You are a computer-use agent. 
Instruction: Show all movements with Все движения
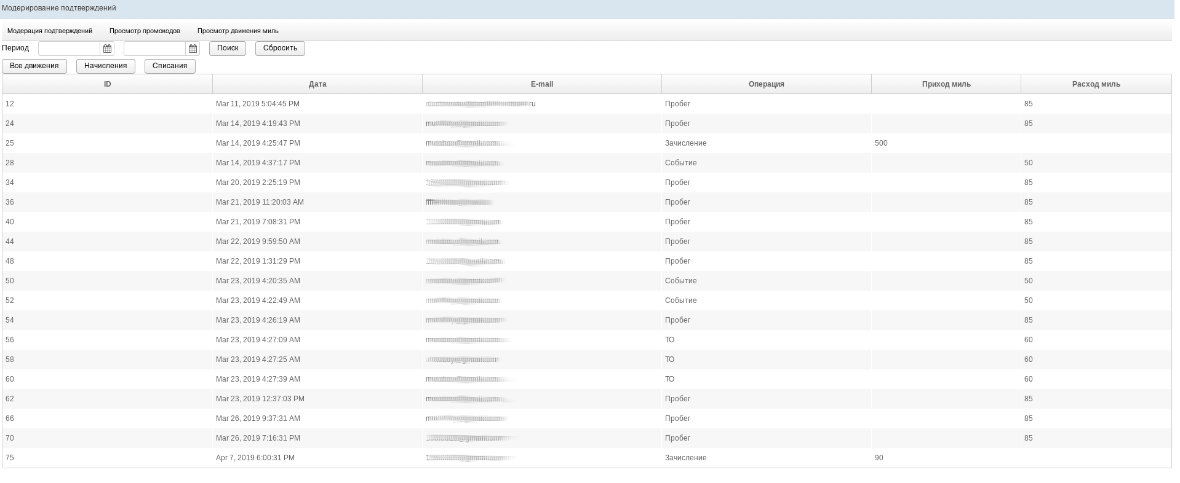click(34, 66)
